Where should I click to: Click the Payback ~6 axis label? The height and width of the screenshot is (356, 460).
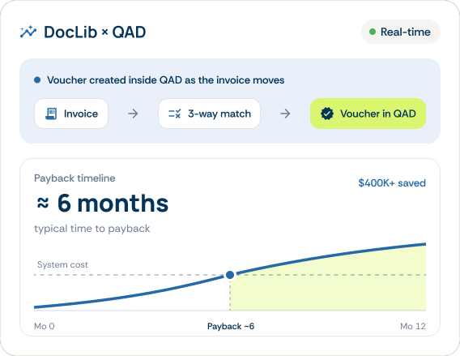(x=231, y=326)
